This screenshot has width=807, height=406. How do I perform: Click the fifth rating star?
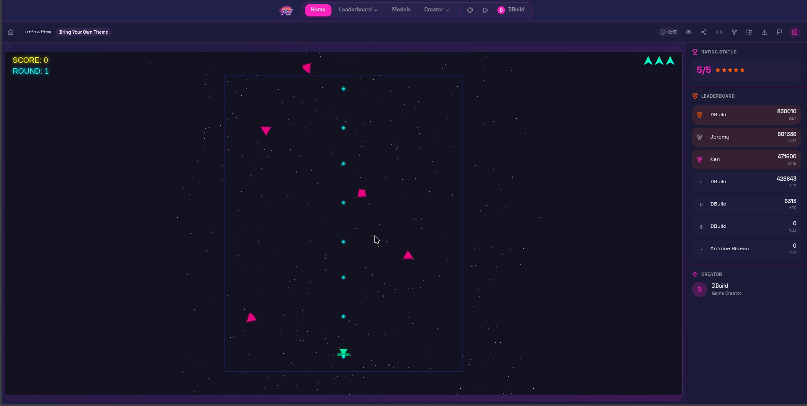(x=742, y=70)
